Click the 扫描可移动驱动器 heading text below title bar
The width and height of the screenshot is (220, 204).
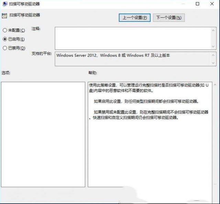(24, 15)
